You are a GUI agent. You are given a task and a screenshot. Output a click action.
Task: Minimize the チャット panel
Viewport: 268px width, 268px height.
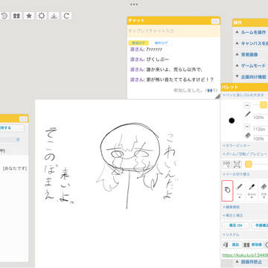pos(215,22)
